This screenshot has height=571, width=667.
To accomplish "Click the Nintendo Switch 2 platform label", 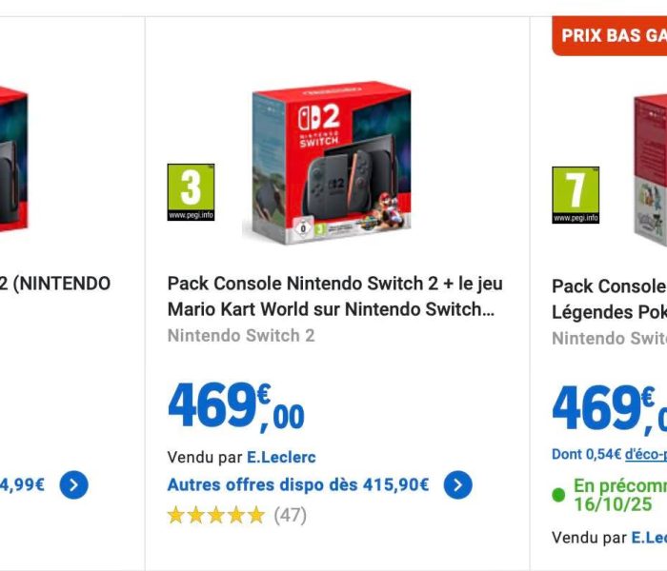I will pos(241,336).
